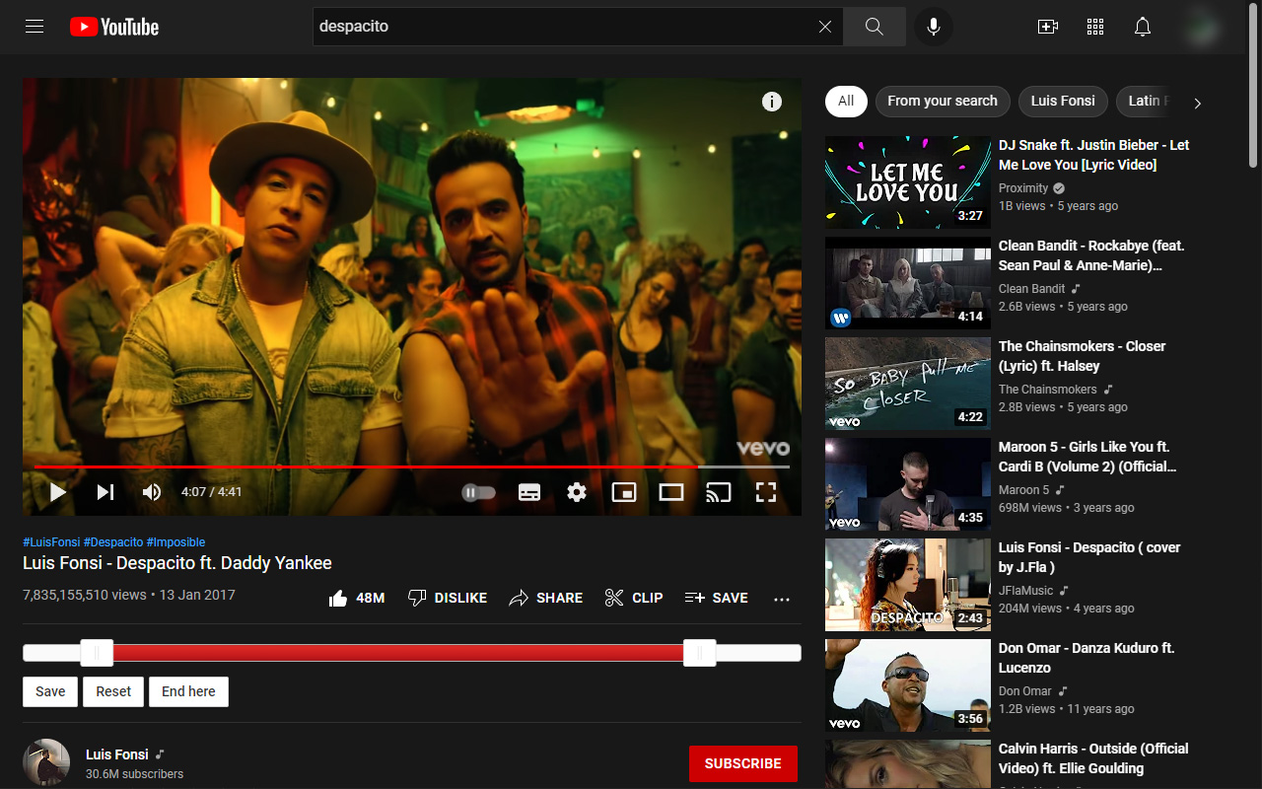Open the #Despacito hashtag
The width and height of the screenshot is (1262, 789).
click(113, 542)
